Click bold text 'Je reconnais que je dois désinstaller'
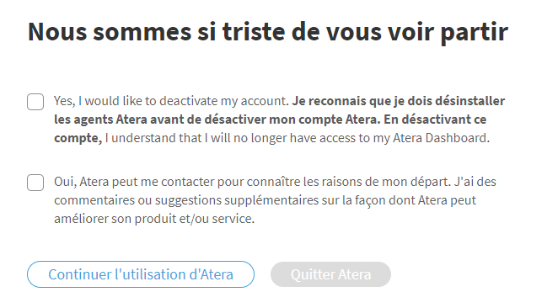558x308 pixels. click(x=398, y=101)
